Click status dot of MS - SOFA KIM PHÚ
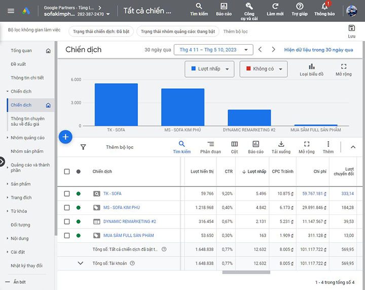The height and width of the screenshot is (290, 365). 79,208
